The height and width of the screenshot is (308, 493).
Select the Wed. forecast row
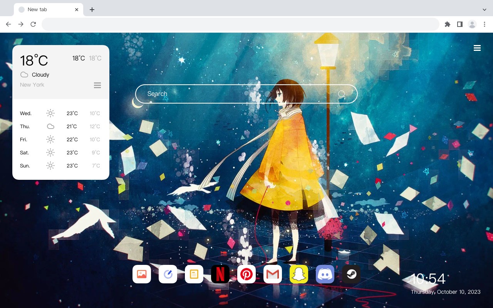coord(61,113)
